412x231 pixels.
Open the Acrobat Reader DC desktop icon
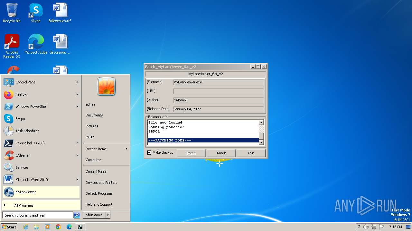(12, 46)
